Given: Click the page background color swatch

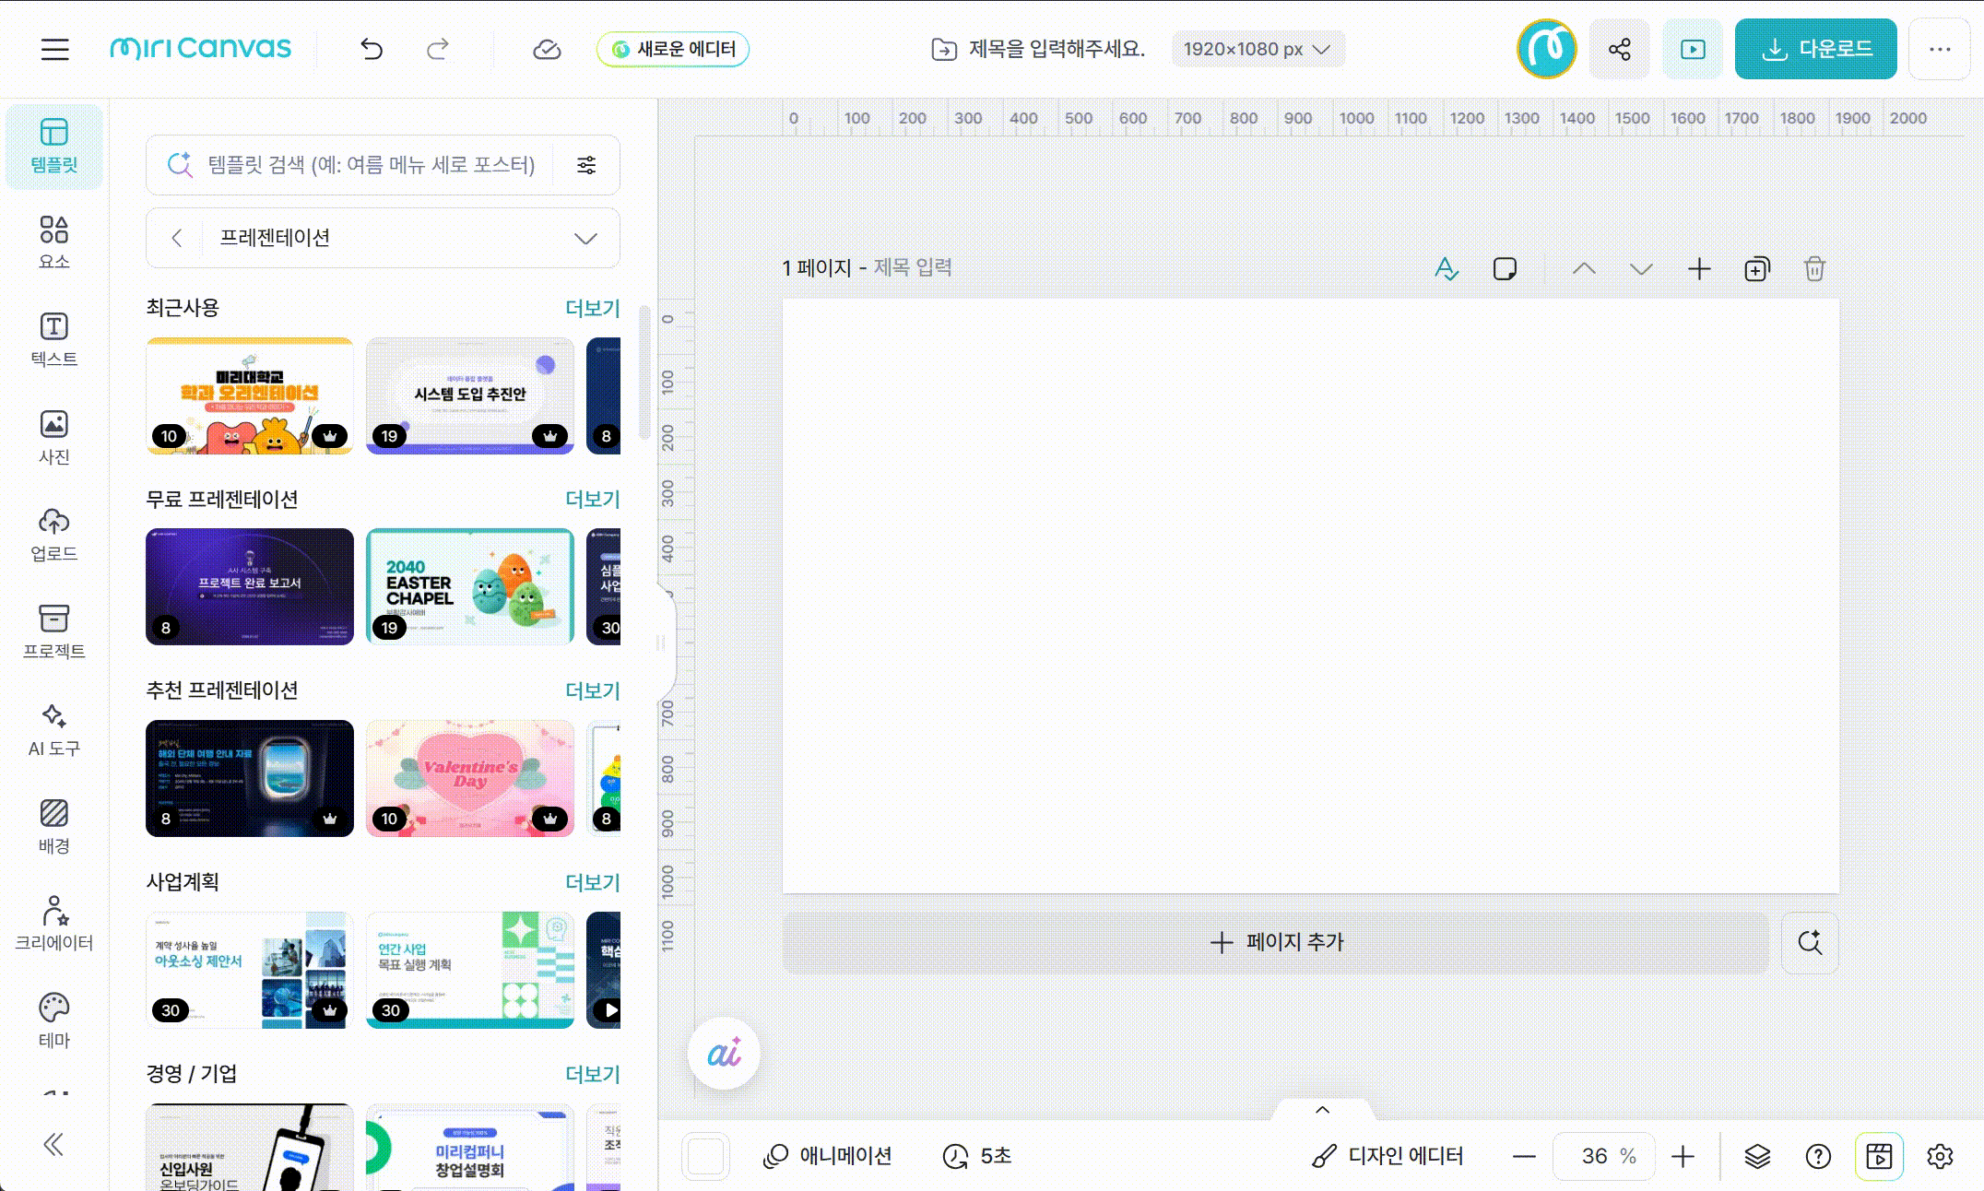Looking at the screenshot, I should pos(706,1156).
